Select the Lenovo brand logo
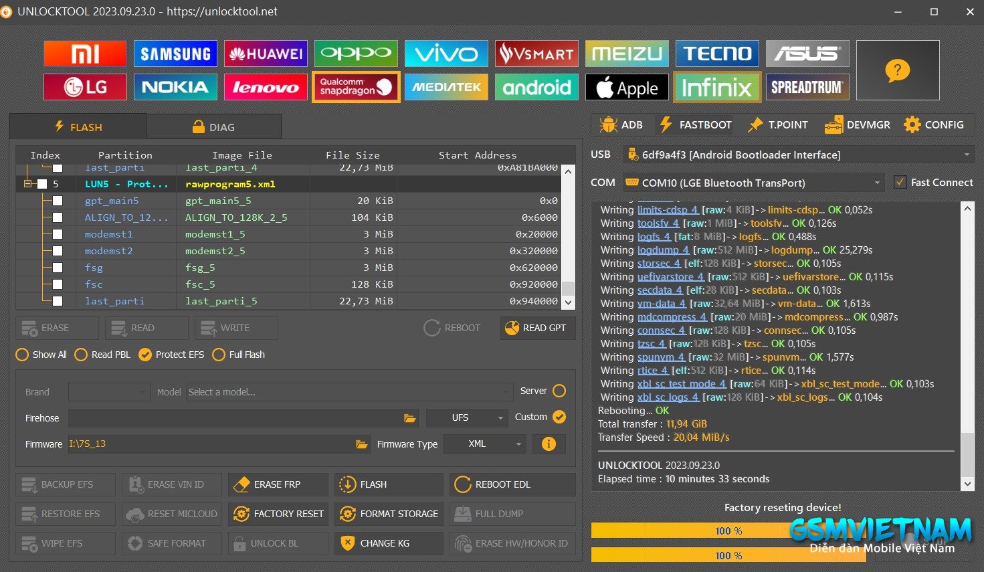This screenshot has width=984, height=572. click(x=266, y=87)
